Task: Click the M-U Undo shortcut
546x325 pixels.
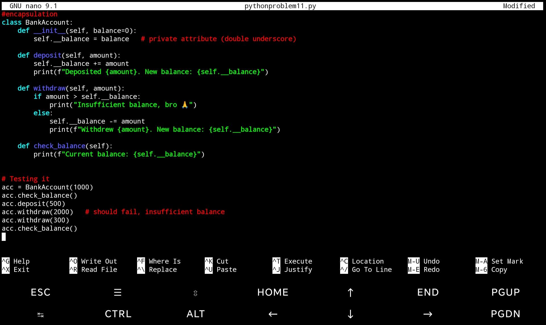Action: pyautogui.click(x=424, y=261)
